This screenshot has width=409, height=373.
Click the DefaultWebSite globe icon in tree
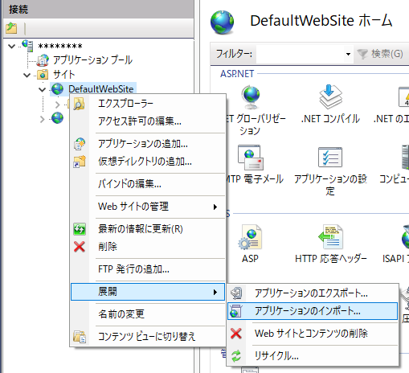tap(57, 89)
